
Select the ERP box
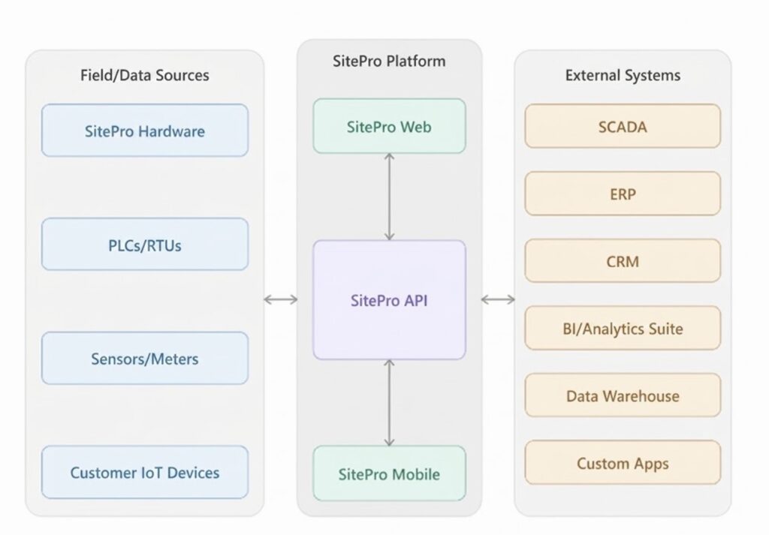point(623,194)
